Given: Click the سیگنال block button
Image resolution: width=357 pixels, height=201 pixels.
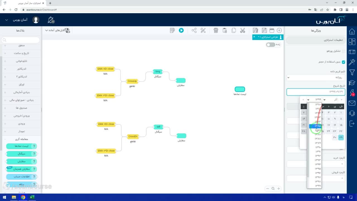Looking at the screenshot, I should coord(21,154).
